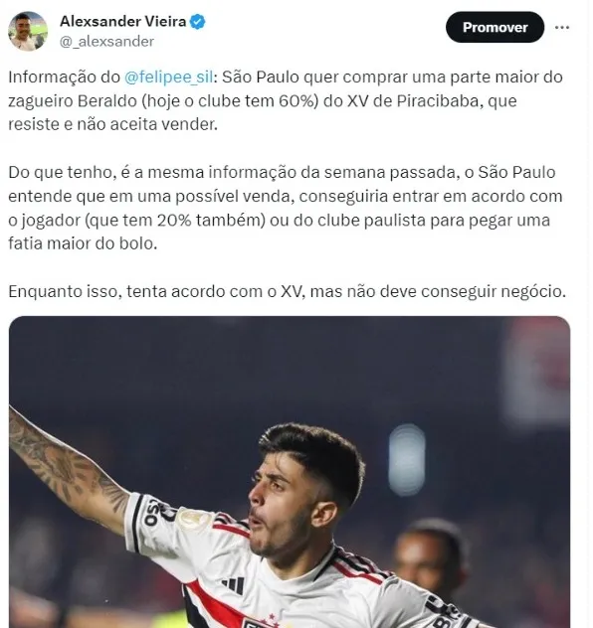Image resolution: width=593 pixels, height=628 pixels.
Task: Click the paragraph starting 'Do que tenho'
Action: tap(286, 208)
